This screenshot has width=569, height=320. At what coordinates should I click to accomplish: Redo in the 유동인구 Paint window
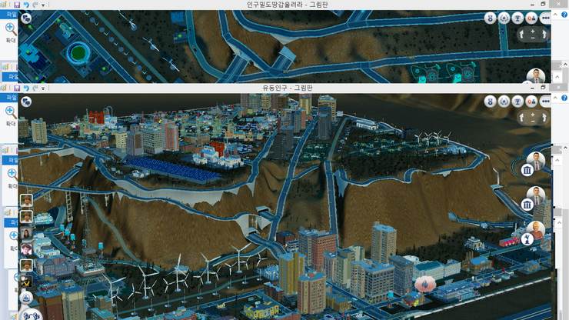pyautogui.click(x=35, y=88)
